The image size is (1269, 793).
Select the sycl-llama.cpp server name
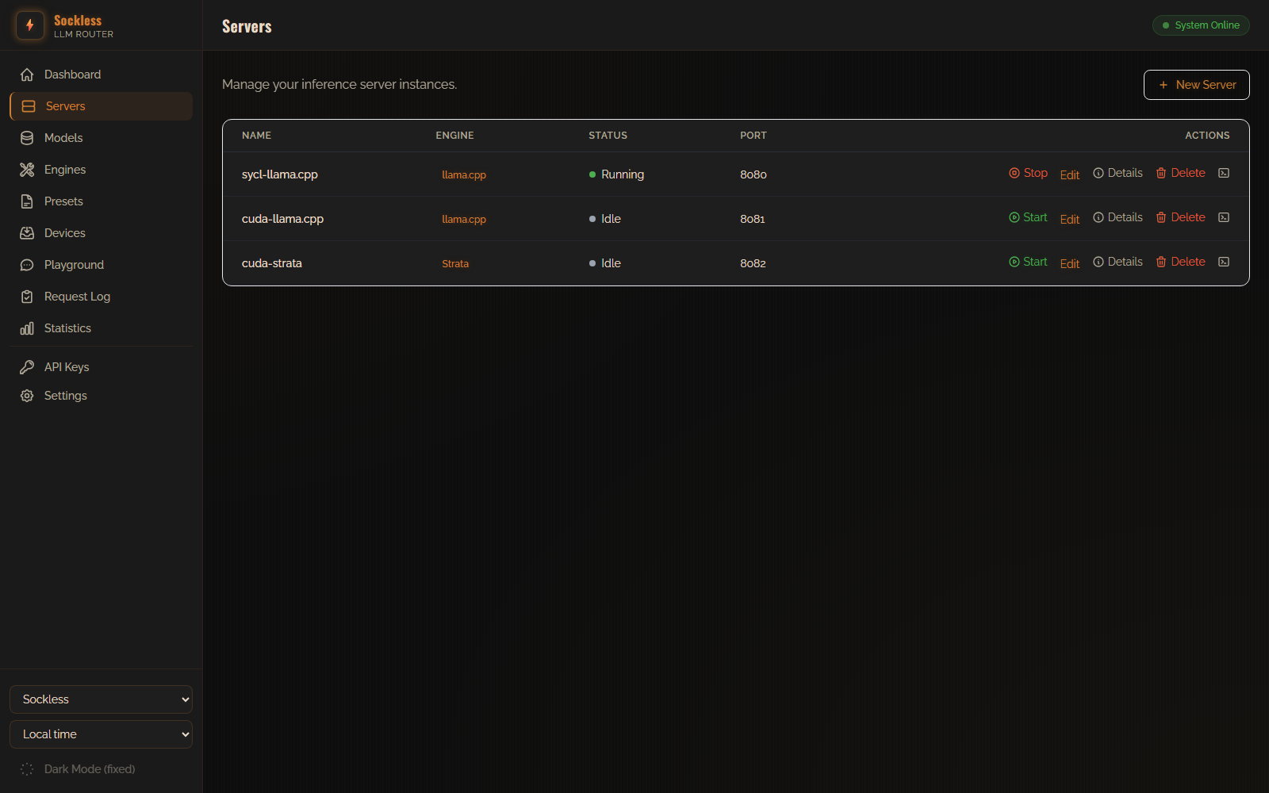tap(280, 174)
